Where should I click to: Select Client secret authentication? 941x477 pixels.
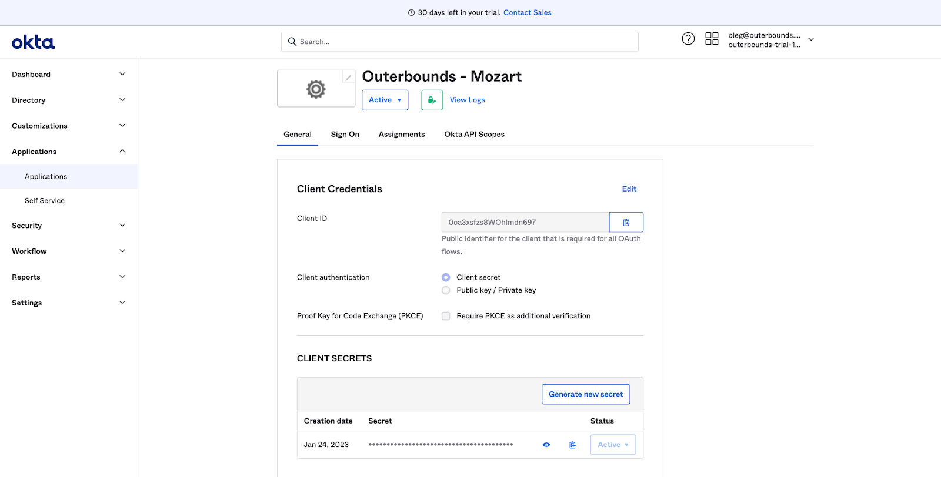(446, 277)
